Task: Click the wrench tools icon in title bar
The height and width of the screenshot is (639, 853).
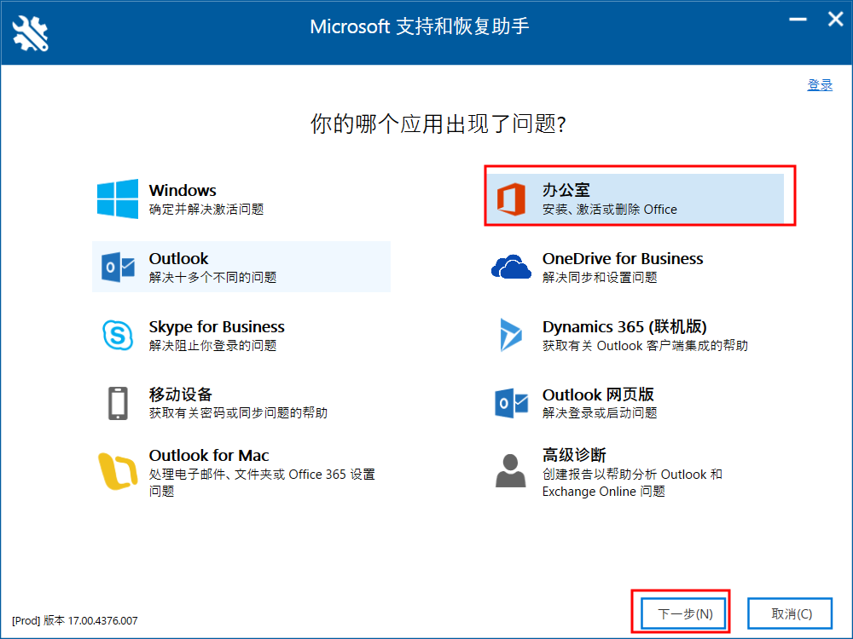Action: click(31, 33)
